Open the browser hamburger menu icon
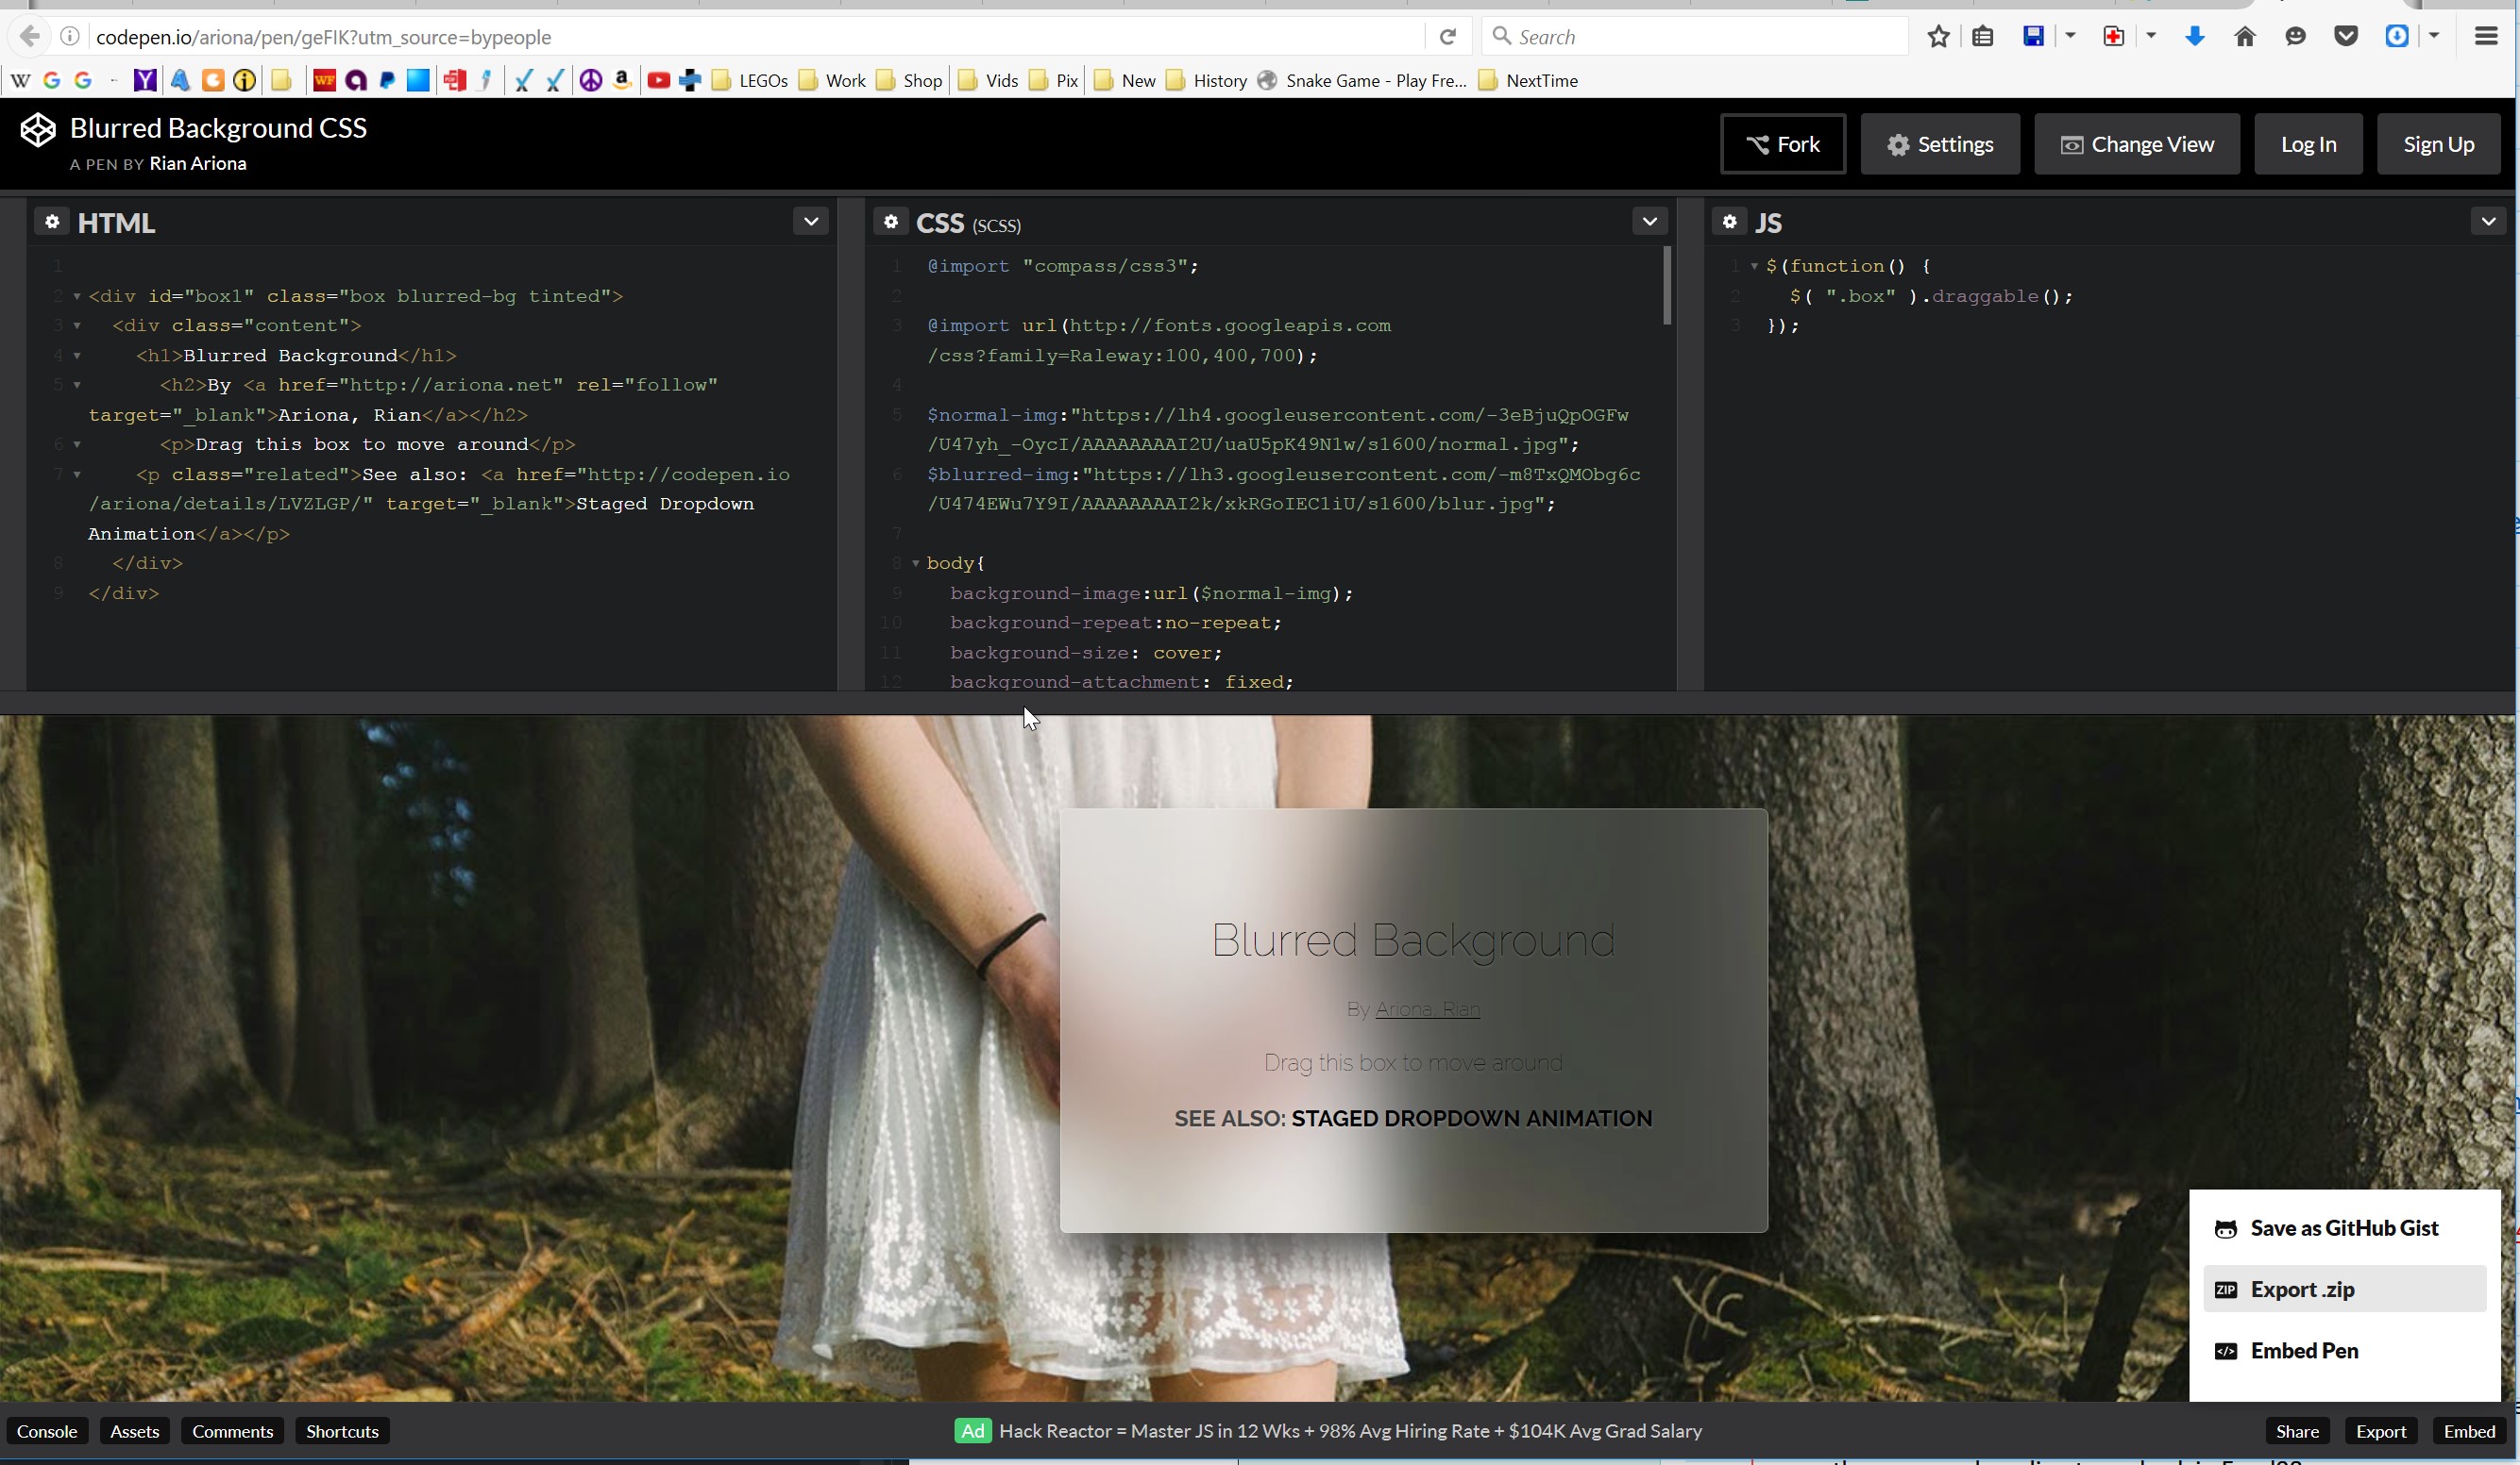Screen dimensions: 2520x1465 (x=2486, y=37)
